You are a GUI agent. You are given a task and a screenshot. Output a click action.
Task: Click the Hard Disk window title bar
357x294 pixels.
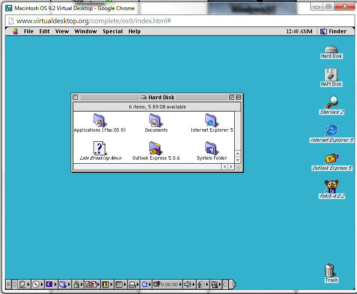point(157,97)
